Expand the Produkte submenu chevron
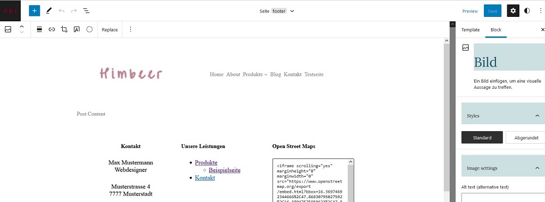 pos(266,75)
